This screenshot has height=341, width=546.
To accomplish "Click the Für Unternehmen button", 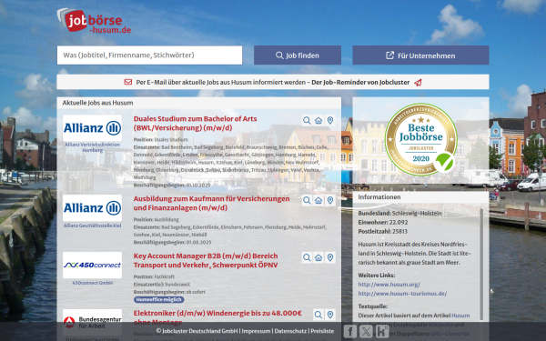I will [x=420, y=55].
